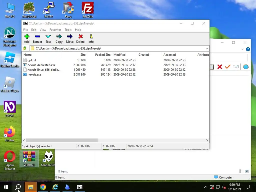Select the nexuiz.exe file row

point(116,74)
